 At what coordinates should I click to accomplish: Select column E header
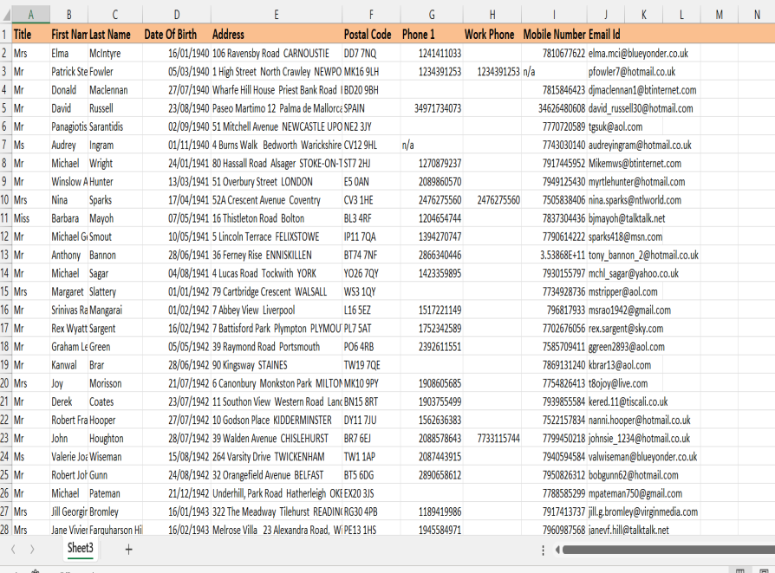click(x=277, y=15)
